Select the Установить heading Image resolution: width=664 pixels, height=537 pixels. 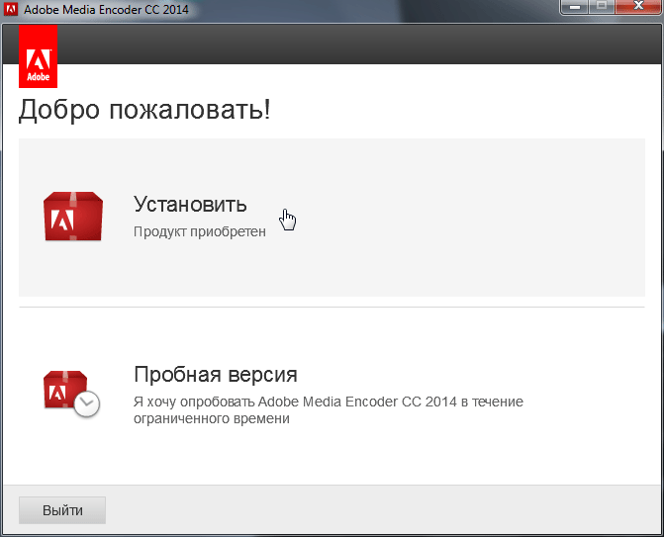click(x=190, y=205)
